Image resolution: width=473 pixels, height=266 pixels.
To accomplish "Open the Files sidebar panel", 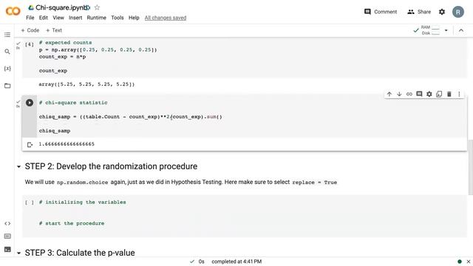I will click(7, 86).
